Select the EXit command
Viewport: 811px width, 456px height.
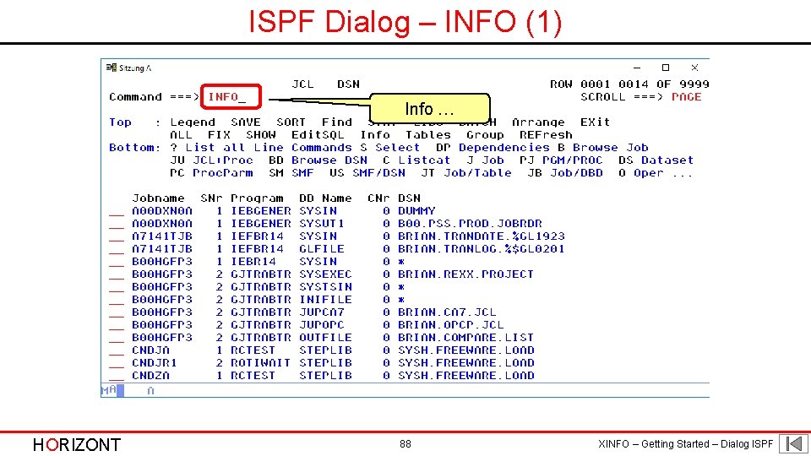[595, 122]
